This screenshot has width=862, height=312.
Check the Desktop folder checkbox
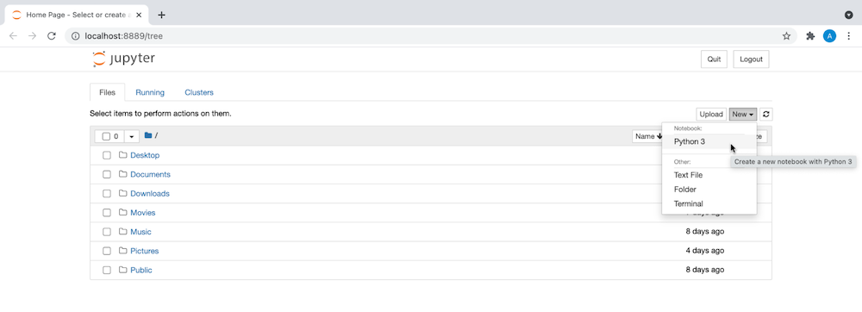pyautogui.click(x=107, y=155)
